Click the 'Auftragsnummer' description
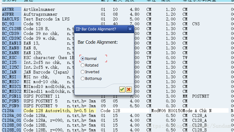 40,14
